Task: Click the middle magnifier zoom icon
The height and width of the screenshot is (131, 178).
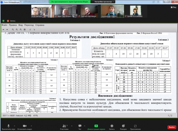Action: click(17, 30)
